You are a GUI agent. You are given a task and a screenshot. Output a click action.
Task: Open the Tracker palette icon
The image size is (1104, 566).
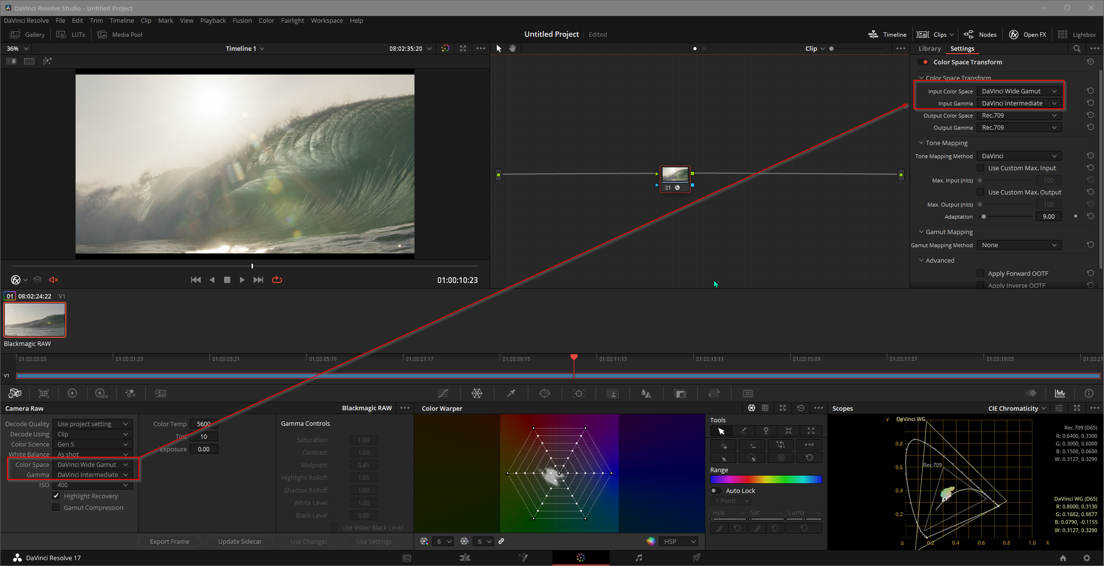pyautogui.click(x=579, y=393)
